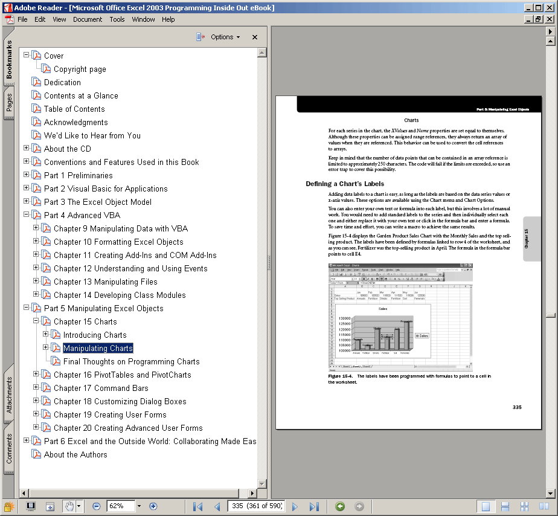Click the bookmarks panel scroll down arrow
Image resolution: width=558 pixels, height=516 pixels.
[x=262, y=484]
